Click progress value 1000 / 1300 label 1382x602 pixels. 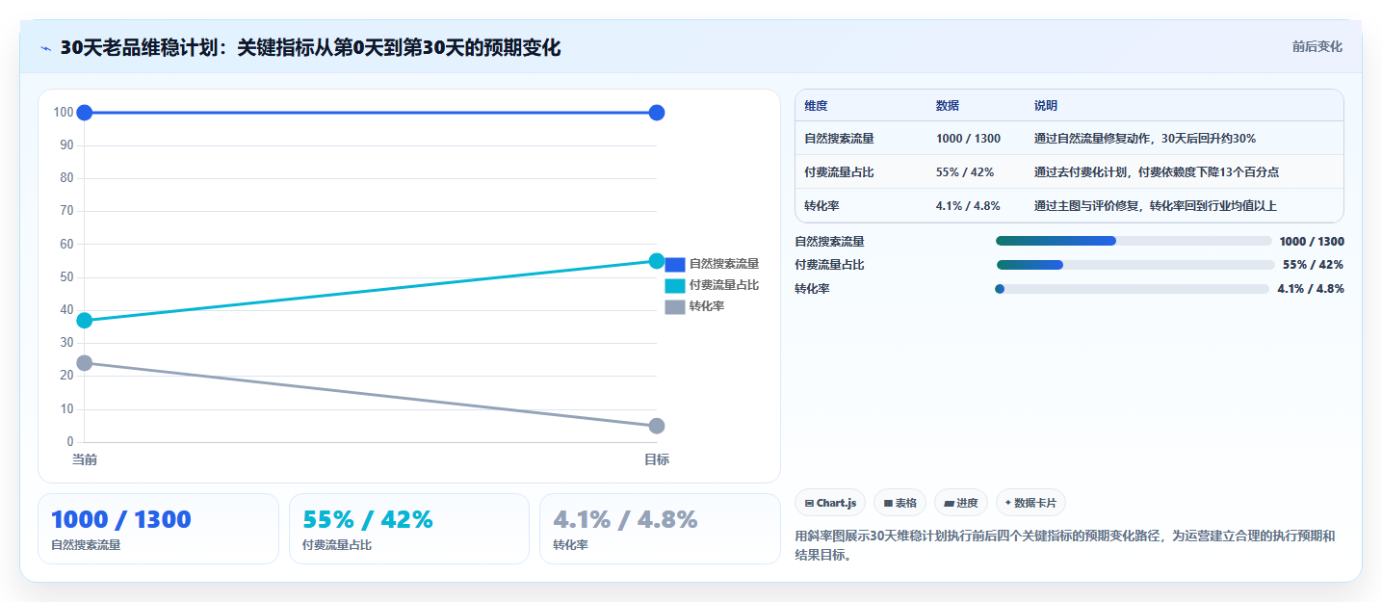pos(1312,242)
